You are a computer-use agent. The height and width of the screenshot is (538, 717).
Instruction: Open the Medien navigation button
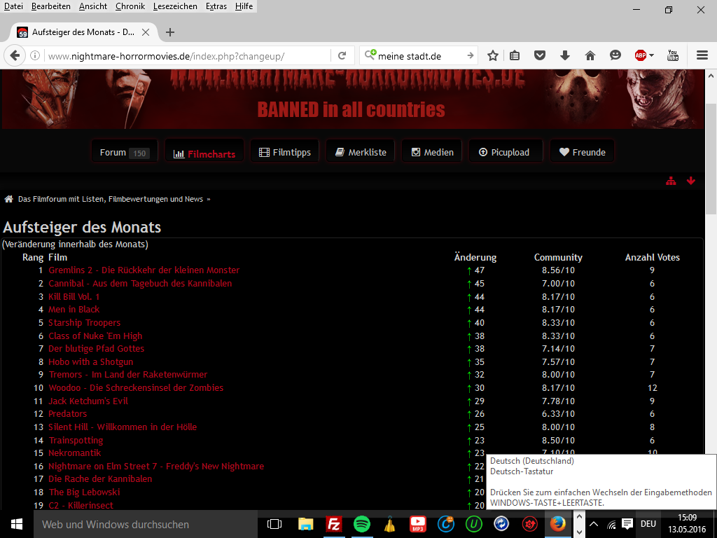click(432, 152)
